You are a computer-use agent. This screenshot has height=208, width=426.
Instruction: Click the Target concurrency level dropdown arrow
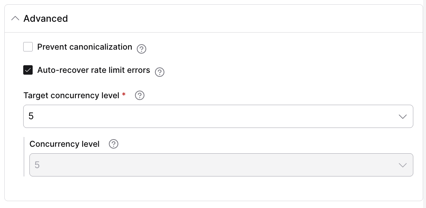click(402, 117)
